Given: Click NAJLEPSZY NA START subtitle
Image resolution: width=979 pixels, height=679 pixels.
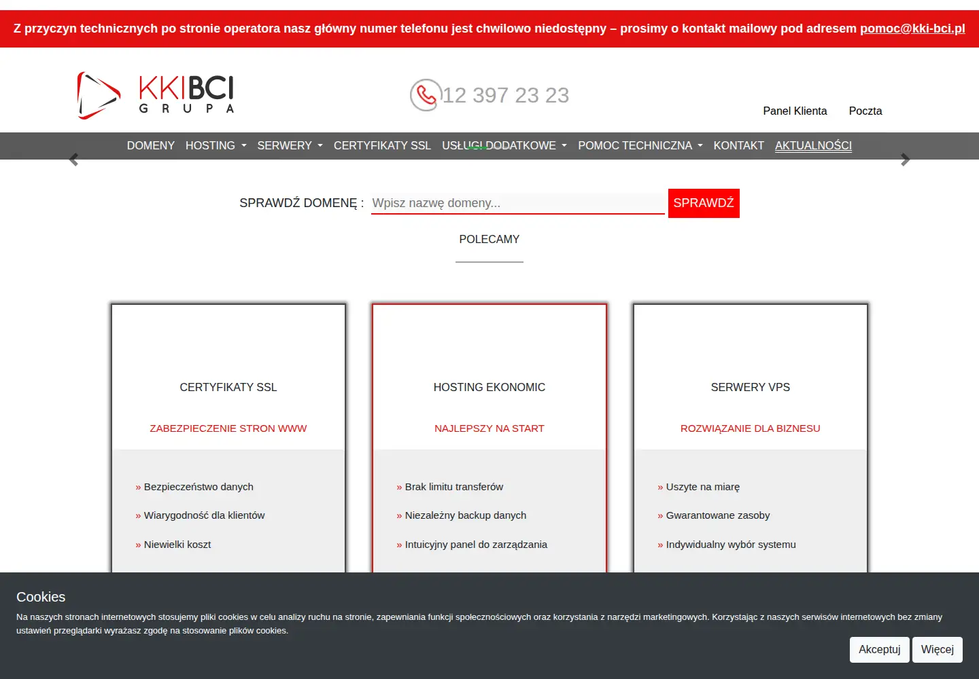Looking at the screenshot, I should click(x=489, y=428).
